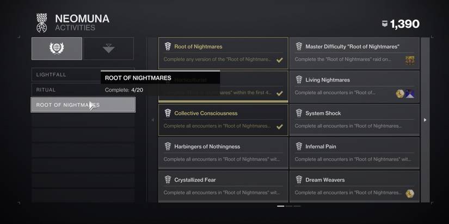Open the Crystallized Fear triumph card

pos(223,187)
